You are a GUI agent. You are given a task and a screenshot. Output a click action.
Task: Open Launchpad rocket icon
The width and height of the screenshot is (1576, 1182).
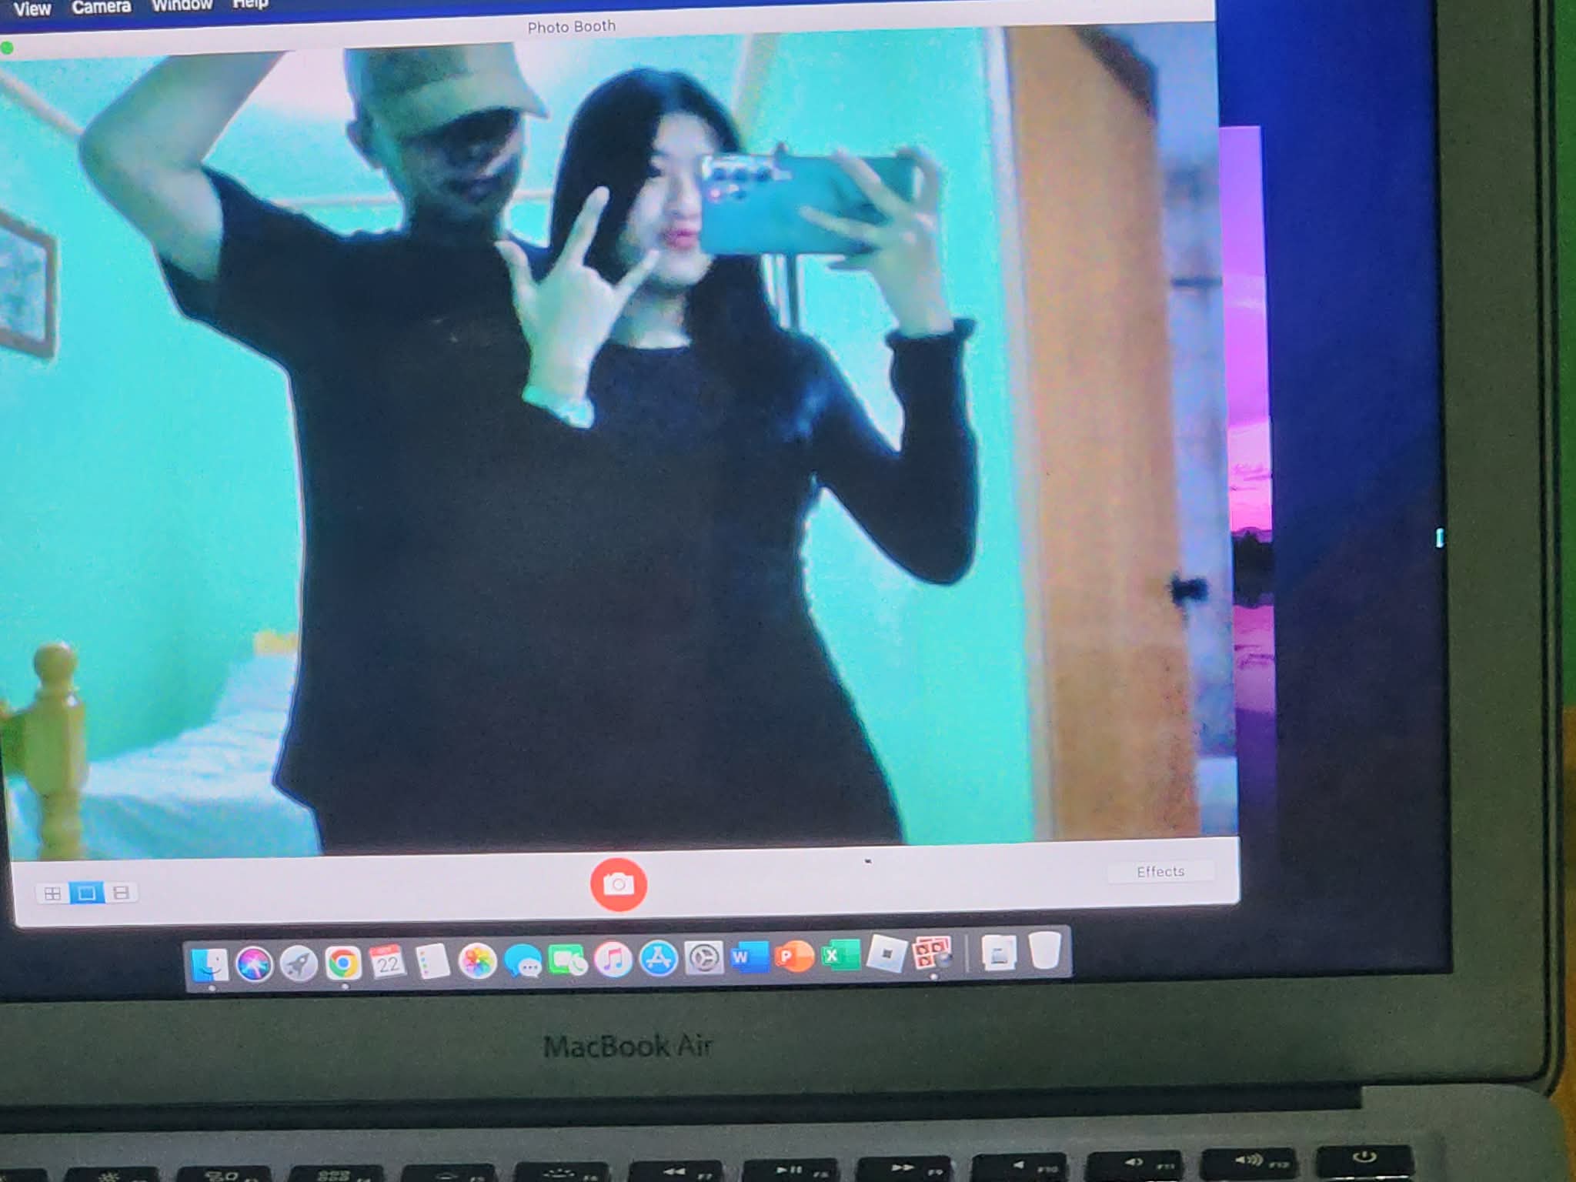point(299,963)
